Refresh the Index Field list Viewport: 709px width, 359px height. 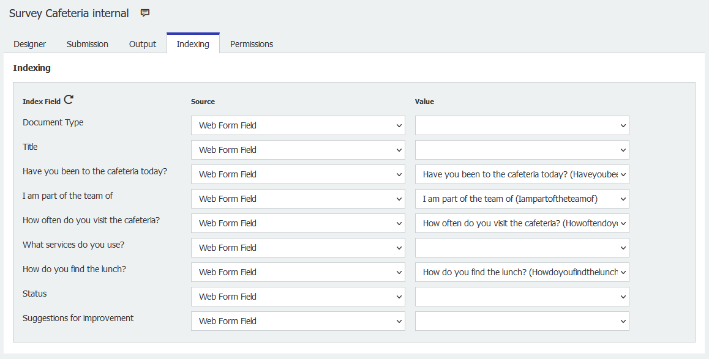coord(69,100)
